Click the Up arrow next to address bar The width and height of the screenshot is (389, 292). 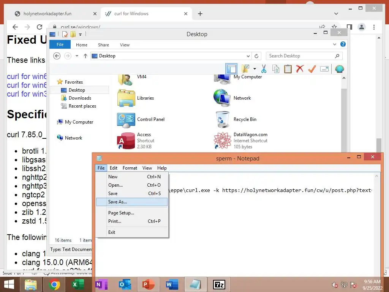point(85,56)
